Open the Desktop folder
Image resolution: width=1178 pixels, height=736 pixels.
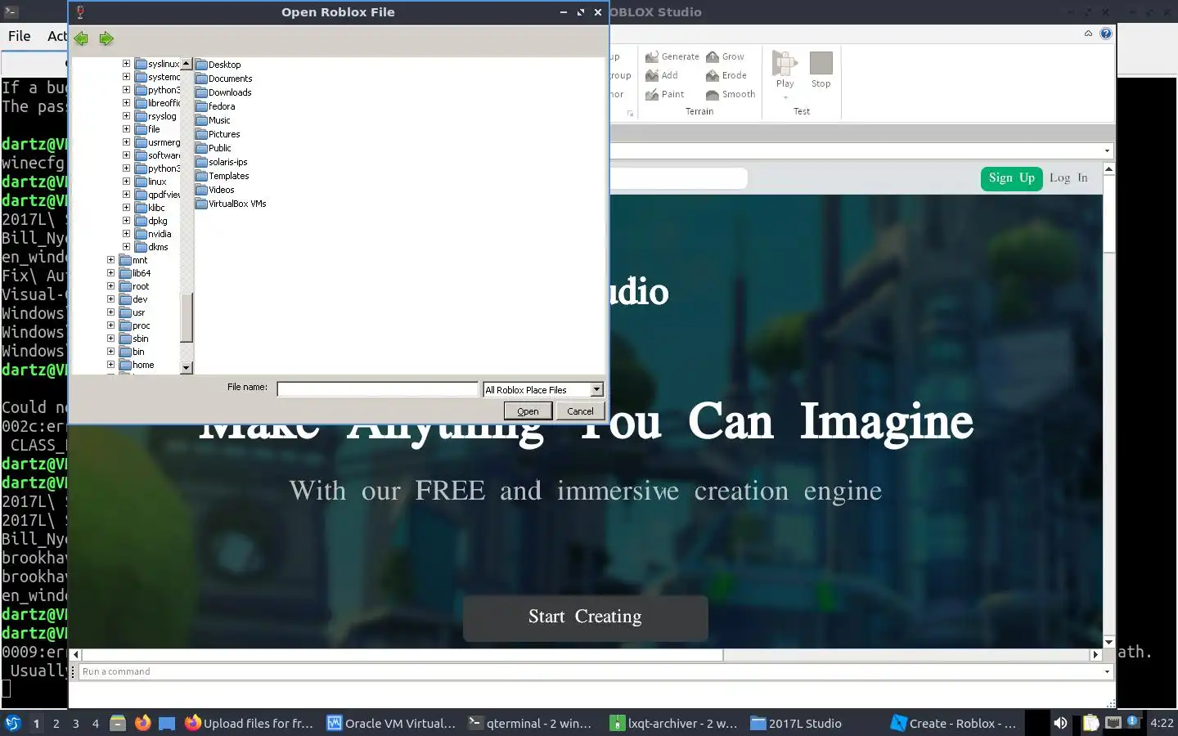coord(218,65)
